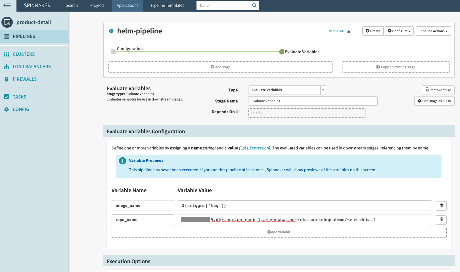Open Pipeline Templates from the top navigation

[x=167, y=5]
